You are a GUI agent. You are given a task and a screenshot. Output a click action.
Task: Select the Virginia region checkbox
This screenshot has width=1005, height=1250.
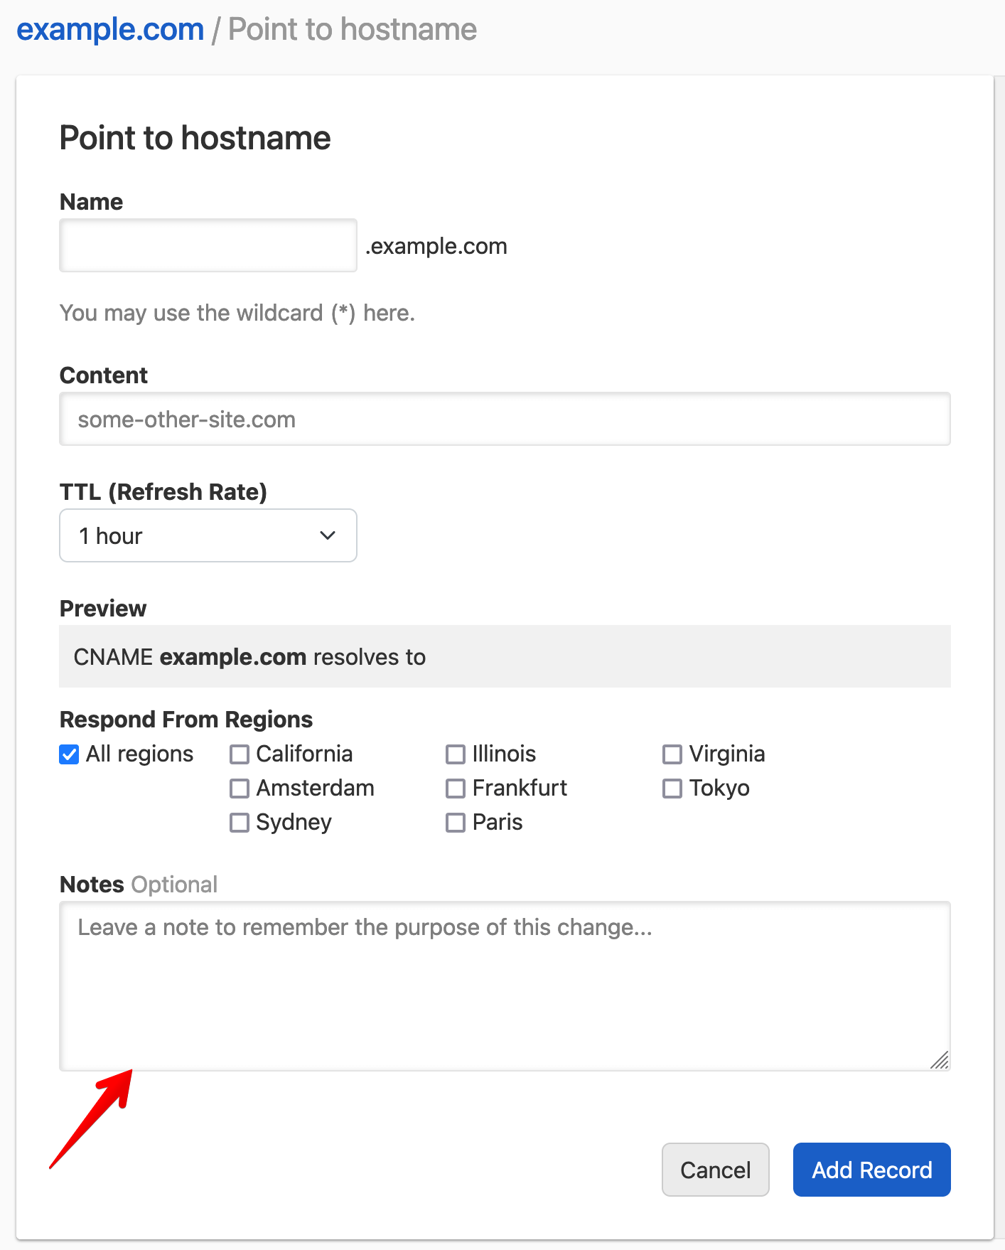[x=672, y=754]
